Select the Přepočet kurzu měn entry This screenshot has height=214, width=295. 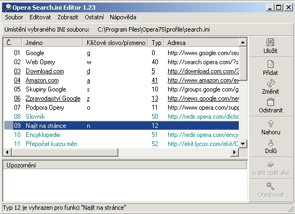click(x=122, y=144)
